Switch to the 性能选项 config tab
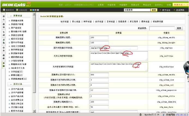 (x=122, y=22)
